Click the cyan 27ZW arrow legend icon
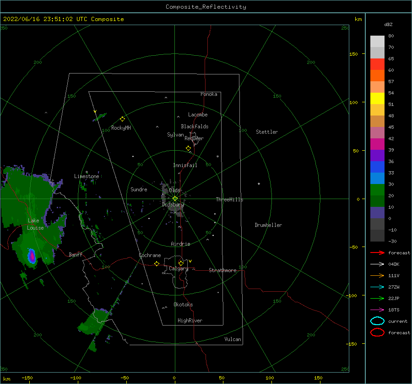The height and width of the screenshot is (384, 412). tap(377, 287)
